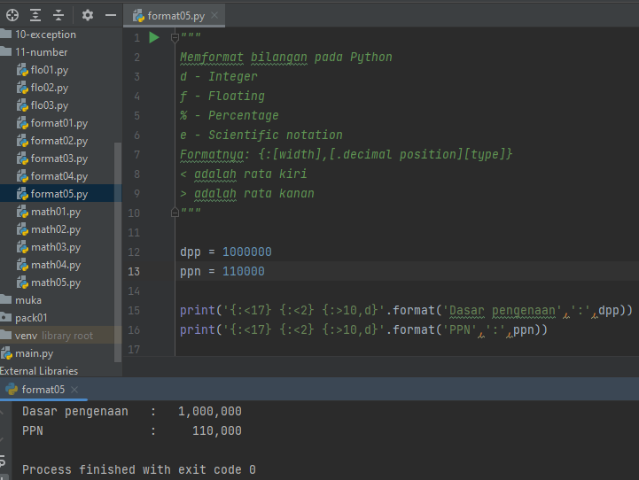This screenshot has height=480, width=639.
Task: Open project view settings gear
Action: coord(87,15)
